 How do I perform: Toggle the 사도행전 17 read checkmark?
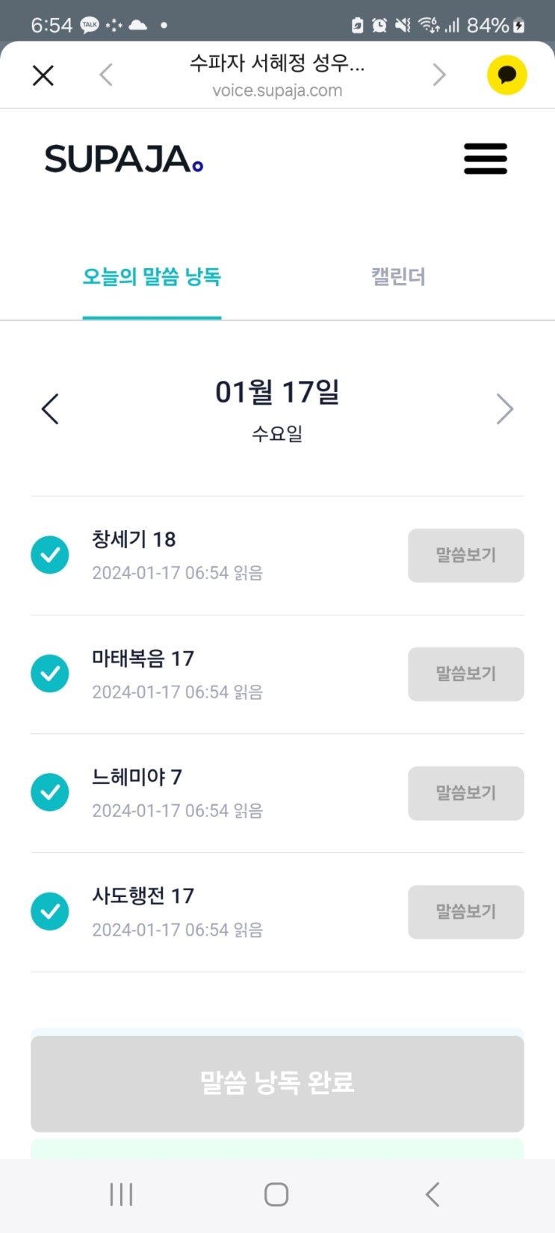(50, 911)
